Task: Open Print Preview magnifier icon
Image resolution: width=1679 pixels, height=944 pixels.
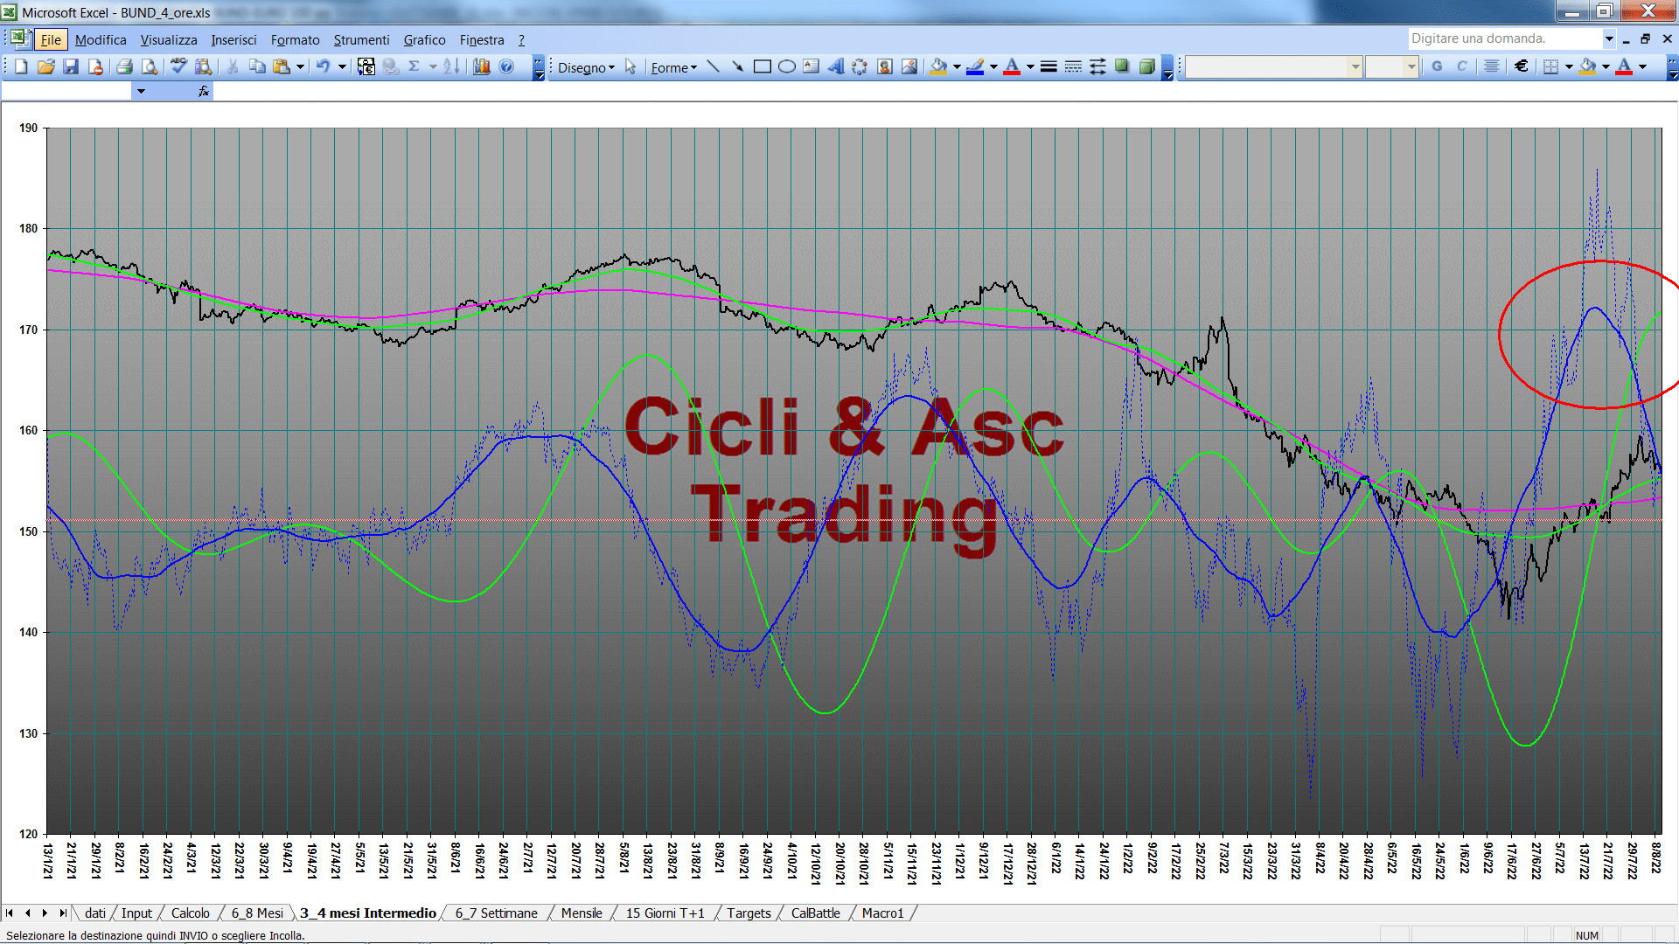Action: coord(150,66)
